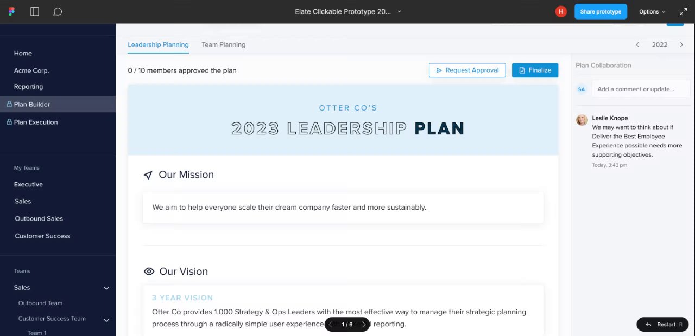Open the Figma home logo menu
This screenshot has height=336, width=695.
[12, 11]
